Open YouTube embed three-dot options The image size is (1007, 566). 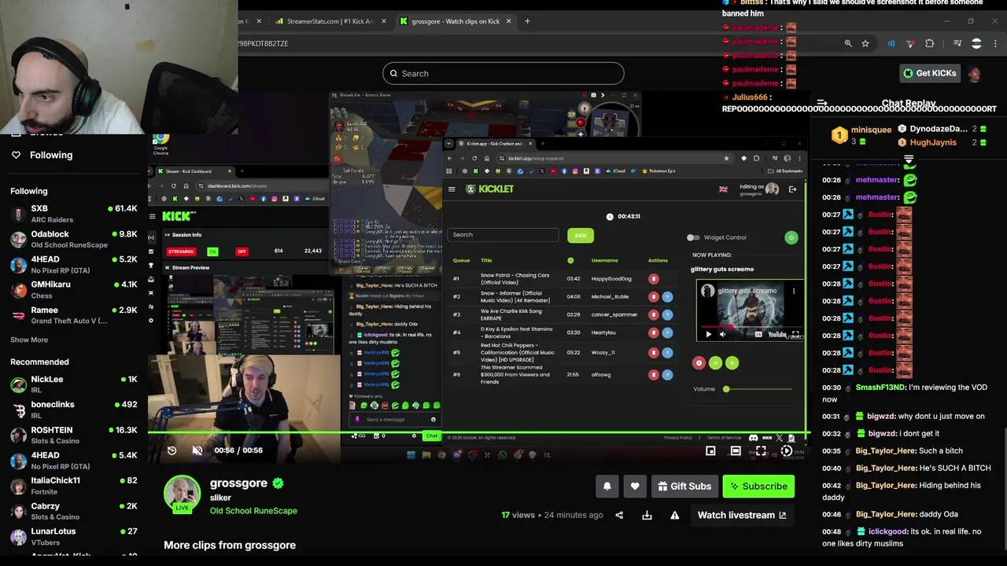794,291
